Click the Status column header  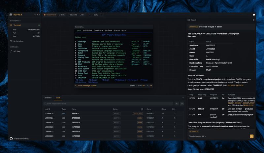[115, 109]
